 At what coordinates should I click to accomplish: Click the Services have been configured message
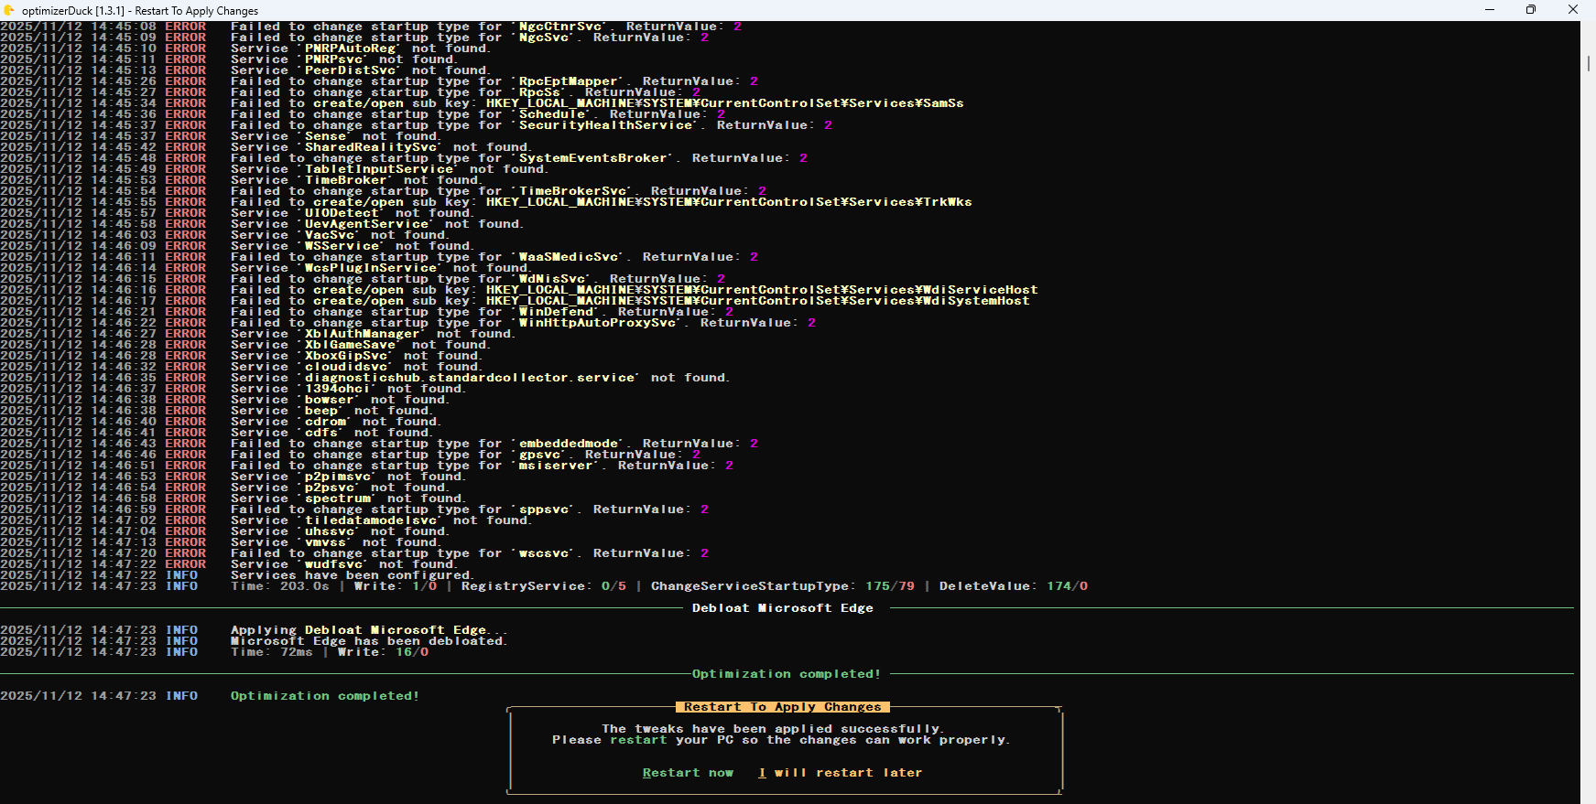pos(351,575)
